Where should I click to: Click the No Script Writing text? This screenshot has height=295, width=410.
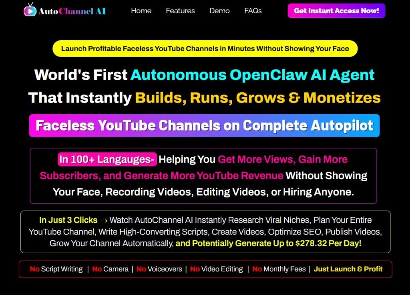(56, 269)
